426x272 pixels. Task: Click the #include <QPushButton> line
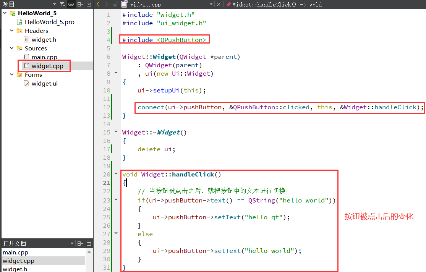pyautogui.click(x=164, y=40)
